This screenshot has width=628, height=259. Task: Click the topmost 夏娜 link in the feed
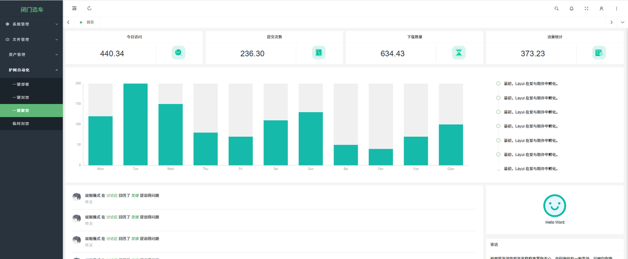tap(135, 196)
